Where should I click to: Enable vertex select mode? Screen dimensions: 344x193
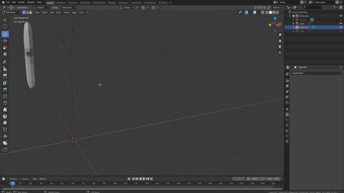(x=24, y=12)
